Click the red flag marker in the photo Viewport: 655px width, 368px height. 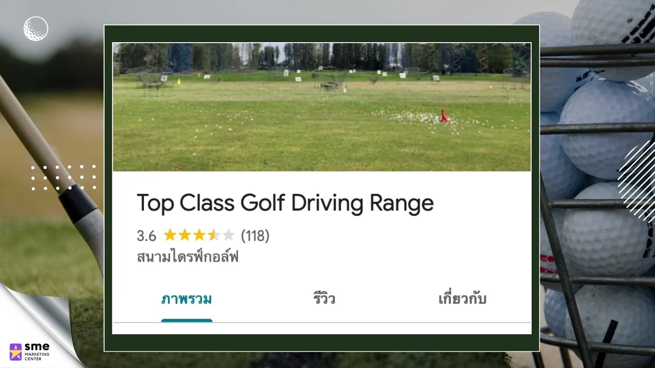[444, 115]
